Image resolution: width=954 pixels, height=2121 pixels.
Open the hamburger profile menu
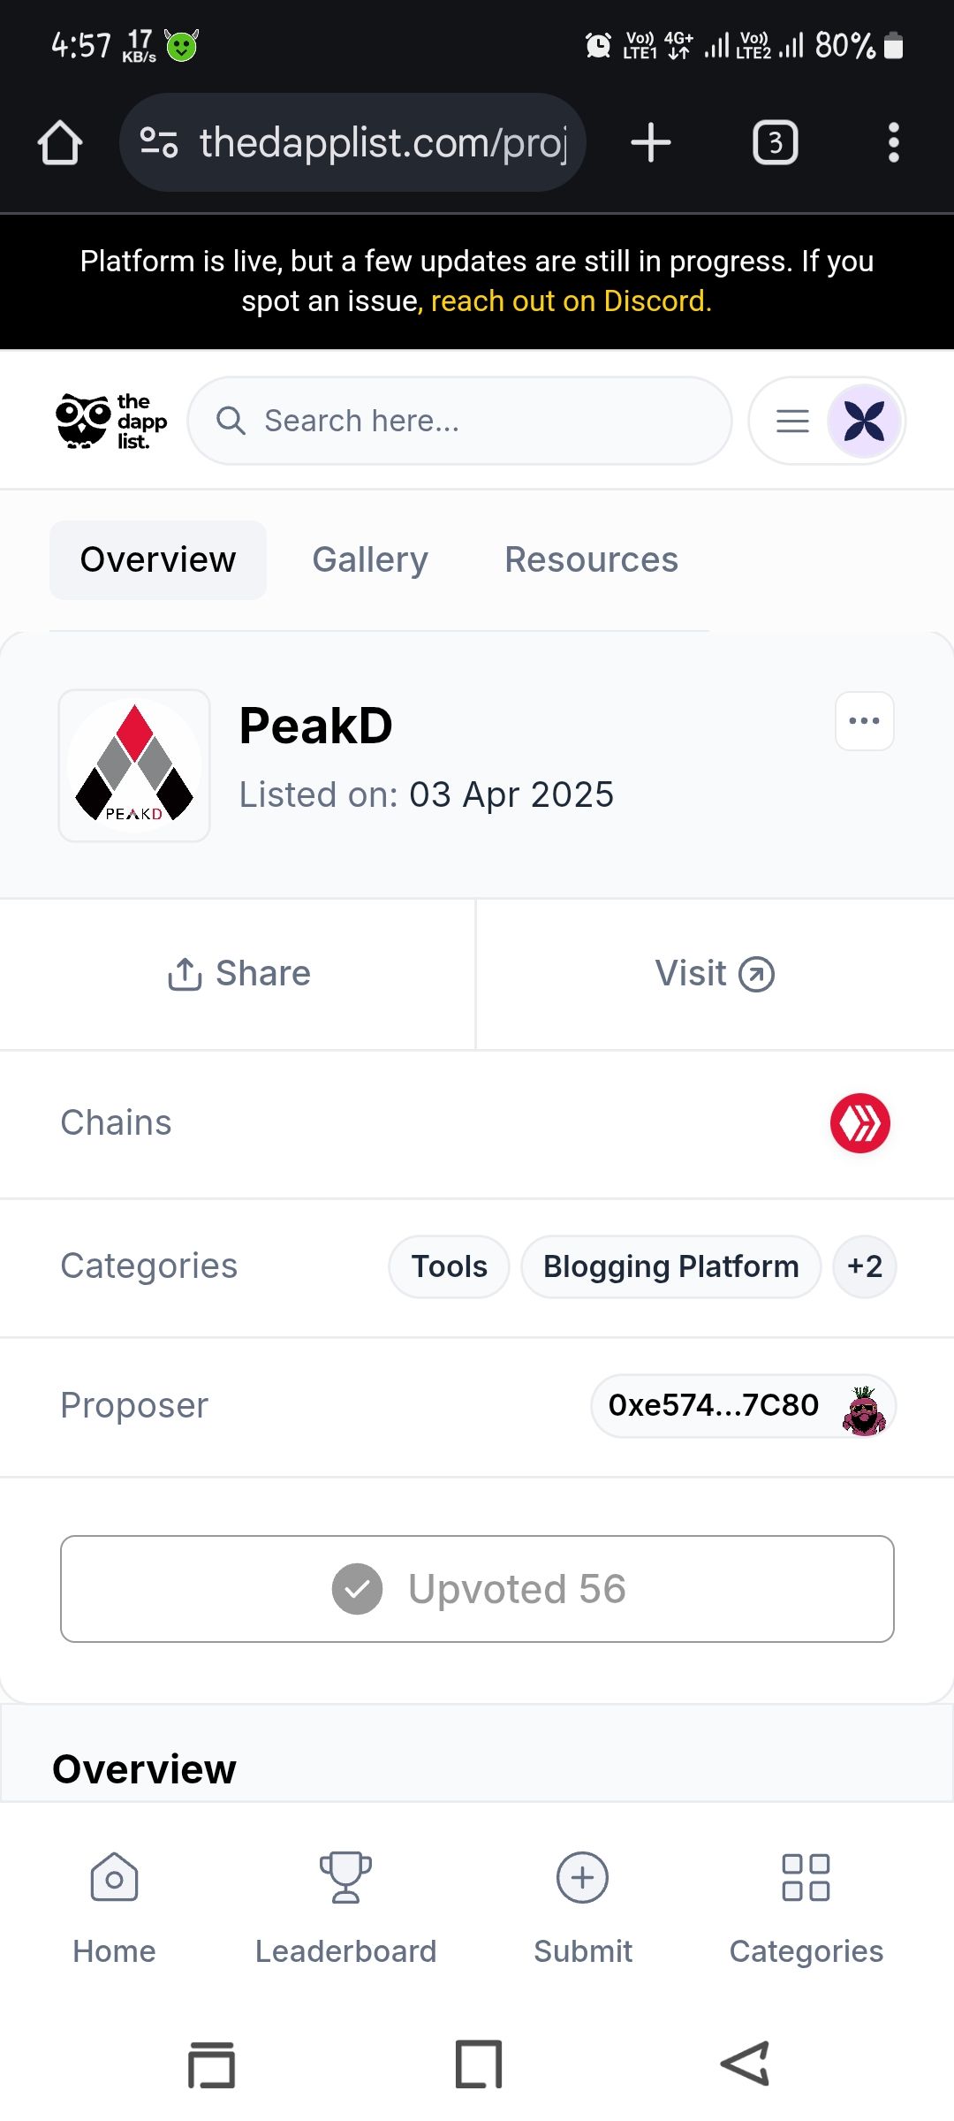[827, 421]
